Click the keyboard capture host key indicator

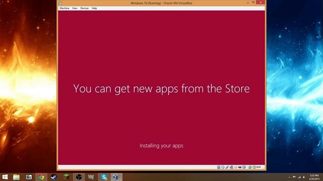[256, 167]
